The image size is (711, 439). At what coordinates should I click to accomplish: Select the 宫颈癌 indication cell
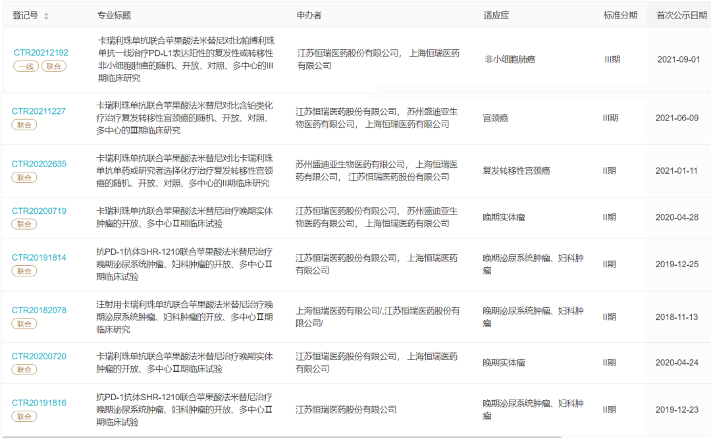pos(495,118)
